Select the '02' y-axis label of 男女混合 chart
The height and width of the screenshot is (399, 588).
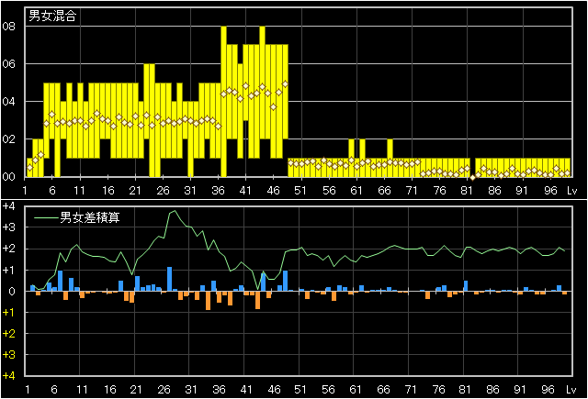pyautogui.click(x=8, y=139)
